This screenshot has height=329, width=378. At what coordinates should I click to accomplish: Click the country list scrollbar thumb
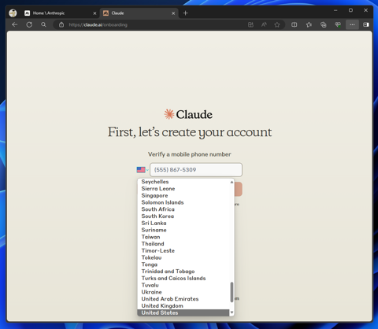coord(232,292)
